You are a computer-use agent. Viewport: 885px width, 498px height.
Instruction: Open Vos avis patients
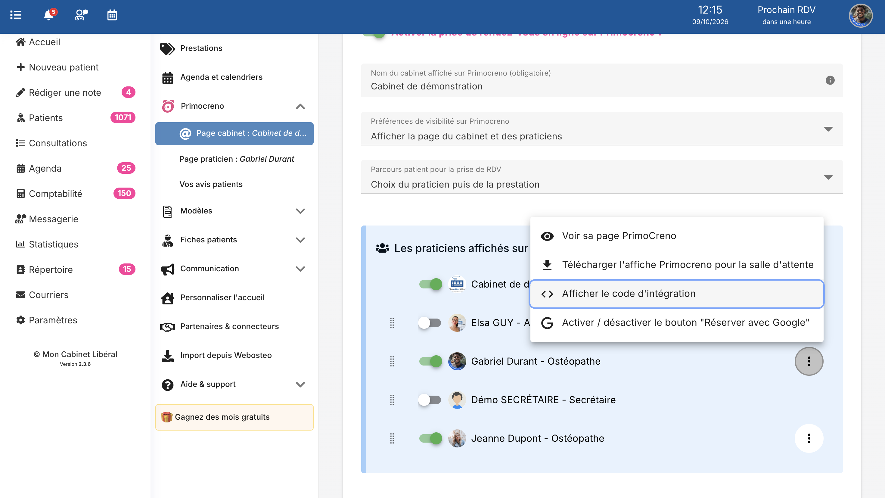point(211,185)
